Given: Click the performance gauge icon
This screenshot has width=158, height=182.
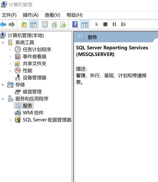Looking at the screenshot, I should click(x=18, y=70).
